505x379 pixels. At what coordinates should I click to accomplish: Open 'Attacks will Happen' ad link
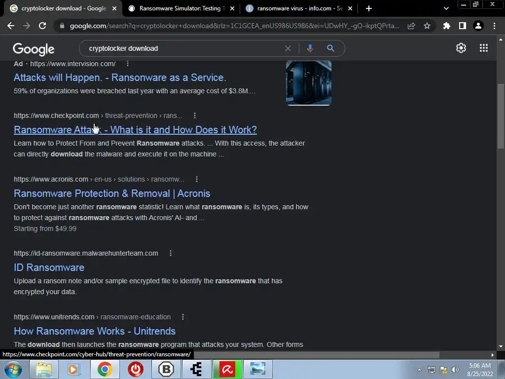point(120,77)
